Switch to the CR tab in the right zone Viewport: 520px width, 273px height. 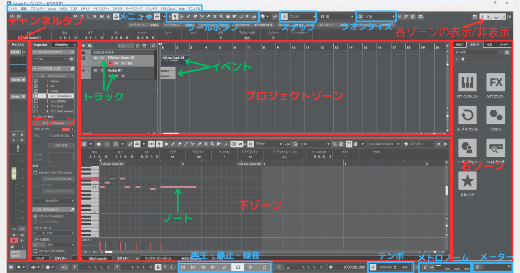pyautogui.click(x=490, y=44)
